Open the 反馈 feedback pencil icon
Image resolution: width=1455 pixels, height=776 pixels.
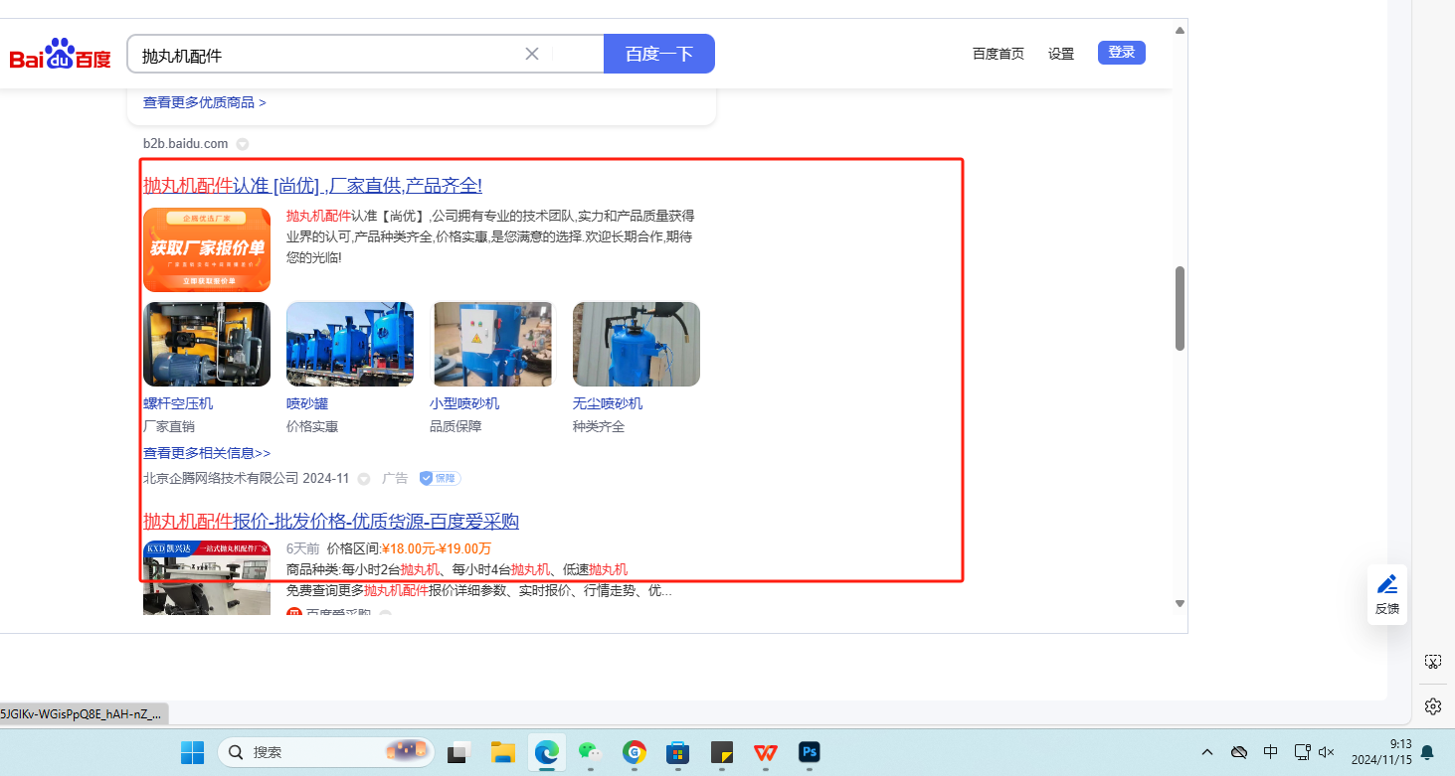click(1387, 585)
